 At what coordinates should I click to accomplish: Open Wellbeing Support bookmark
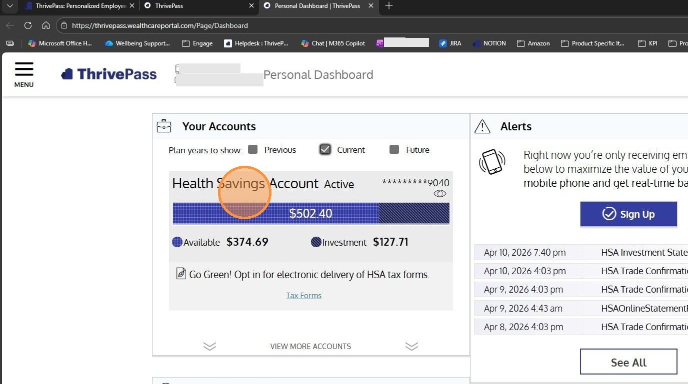[137, 43]
